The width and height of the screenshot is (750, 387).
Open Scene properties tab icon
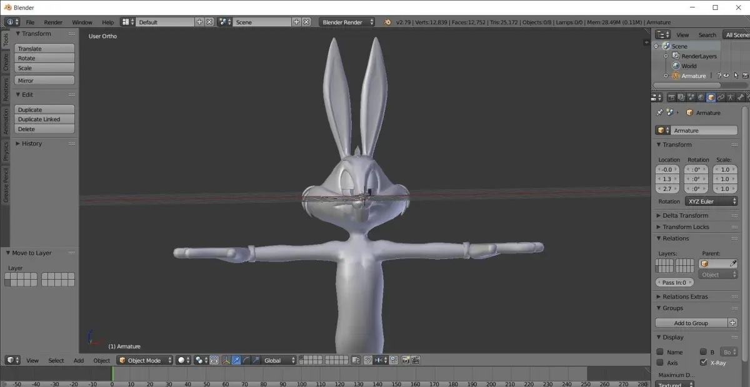691,97
